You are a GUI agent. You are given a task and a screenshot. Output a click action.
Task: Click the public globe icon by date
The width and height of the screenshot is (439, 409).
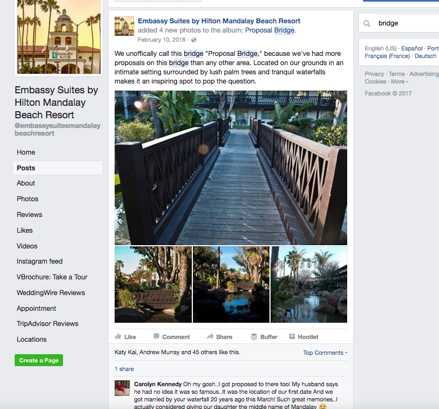[193, 40]
